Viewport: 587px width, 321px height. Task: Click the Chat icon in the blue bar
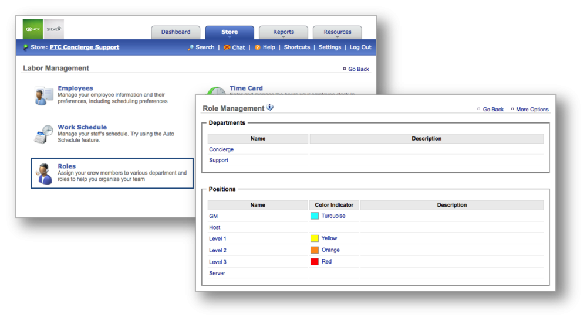[x=227, y=47]
